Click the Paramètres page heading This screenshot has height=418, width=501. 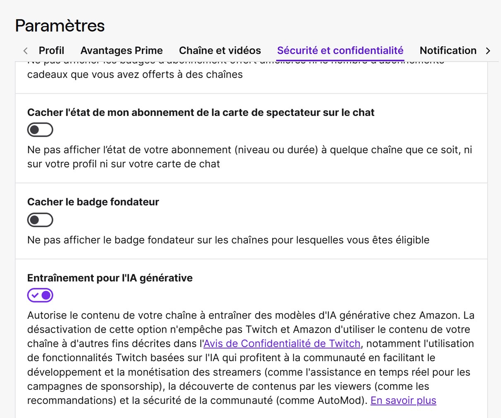pos(60,26)
